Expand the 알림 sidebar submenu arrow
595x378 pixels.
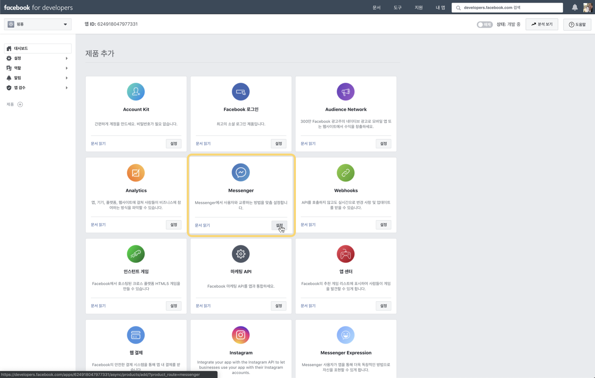[67, 78]
